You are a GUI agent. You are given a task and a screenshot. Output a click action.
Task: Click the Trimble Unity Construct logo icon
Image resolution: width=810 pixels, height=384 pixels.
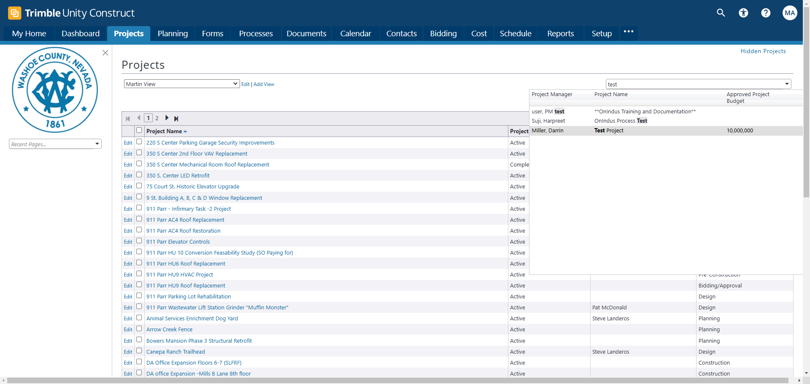click(x=14, y=13)
